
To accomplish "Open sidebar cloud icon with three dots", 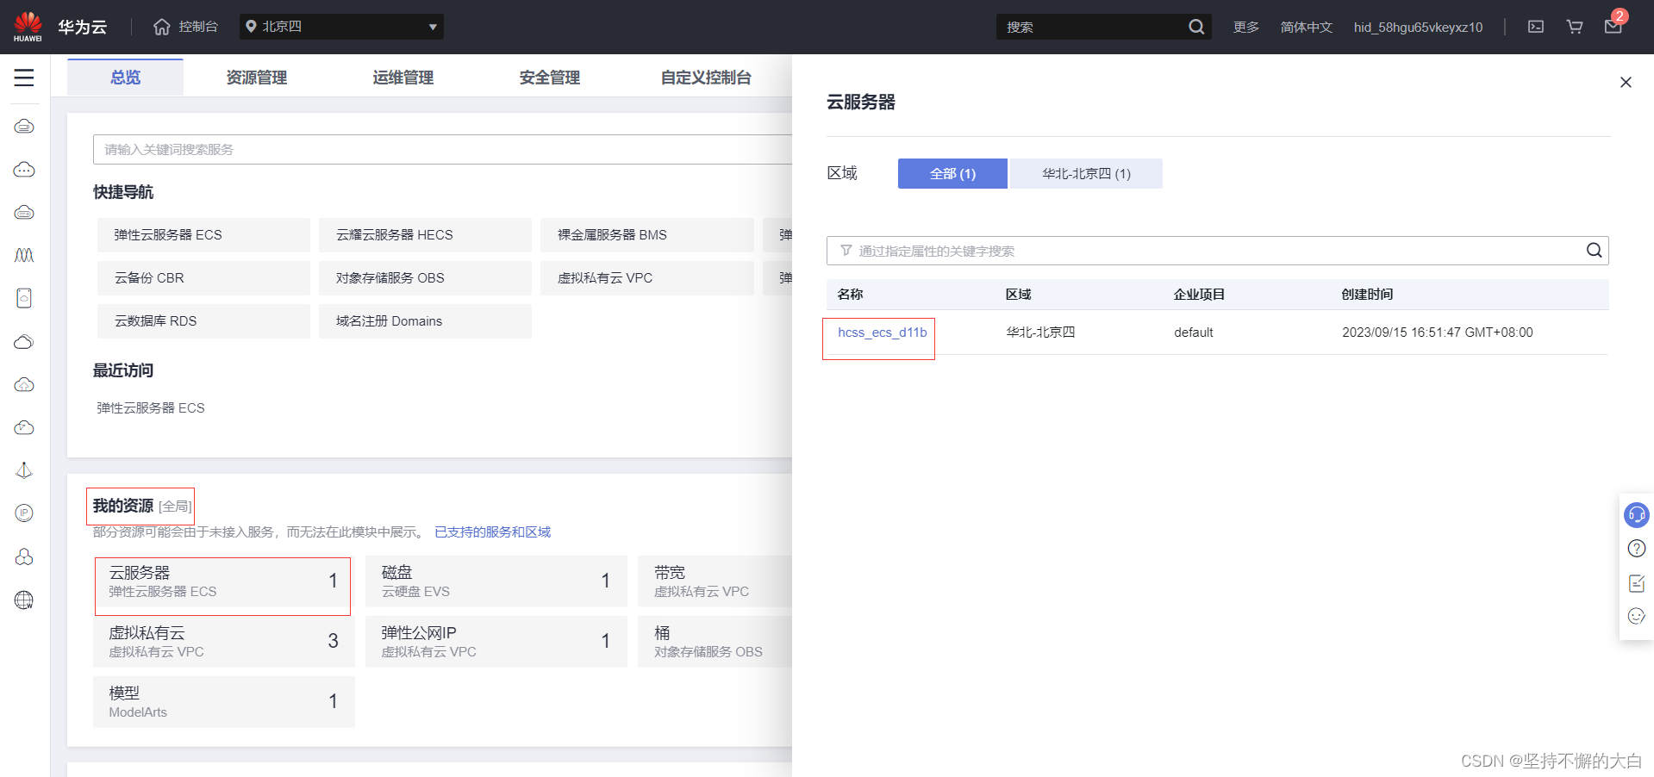I will tap(24, 170).
